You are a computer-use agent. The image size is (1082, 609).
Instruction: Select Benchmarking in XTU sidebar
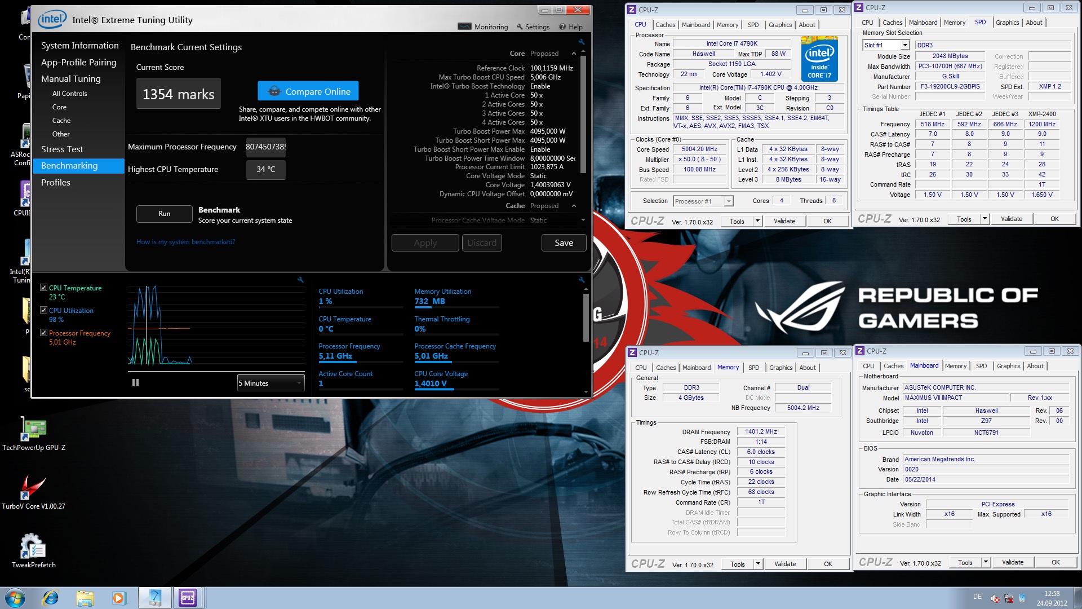coord(78,166)
